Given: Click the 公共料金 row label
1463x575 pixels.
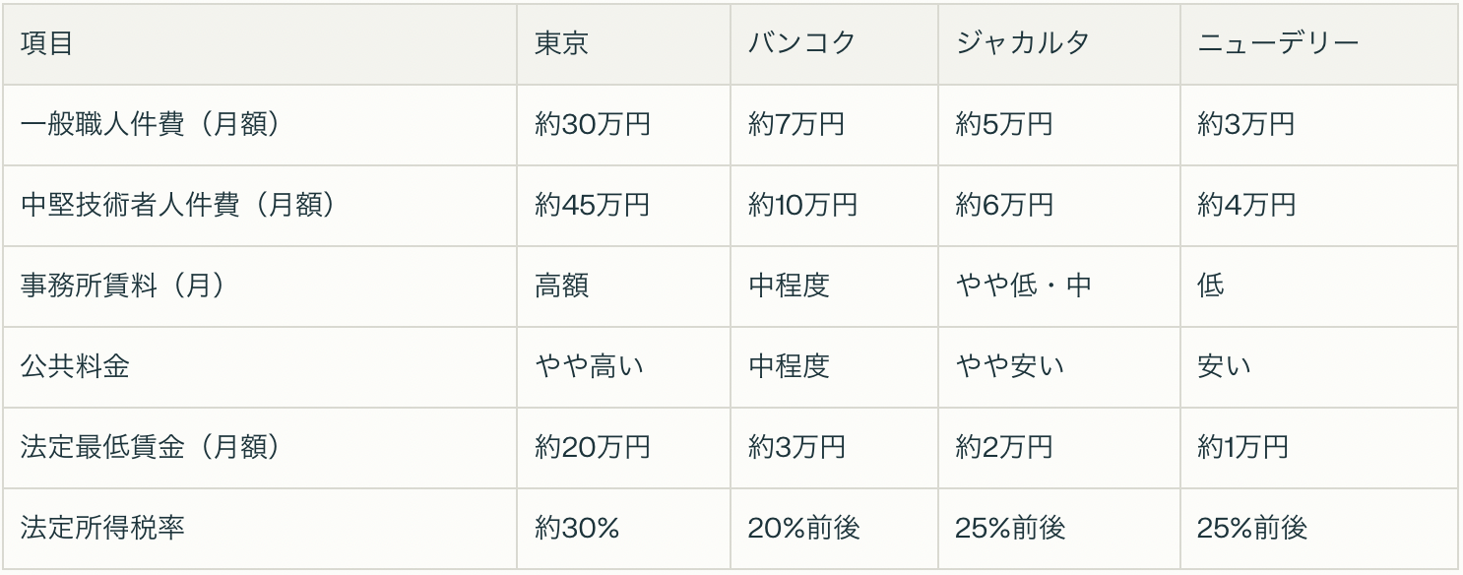Looking at the screenshot, I should (75, 367).
